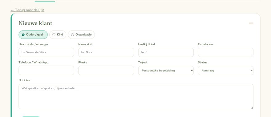Focus the Telefoon / WhatsApp field

point(46,71)
